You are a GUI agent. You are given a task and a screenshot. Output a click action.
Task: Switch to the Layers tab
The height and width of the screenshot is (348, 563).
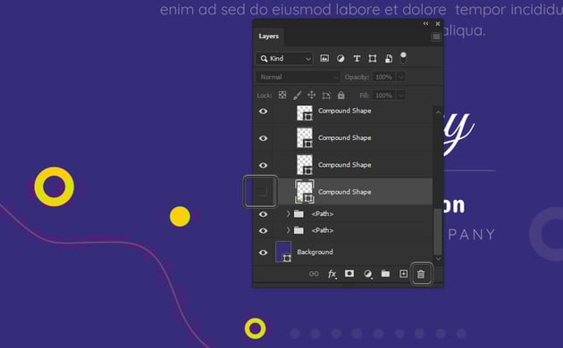click(269, 37)
